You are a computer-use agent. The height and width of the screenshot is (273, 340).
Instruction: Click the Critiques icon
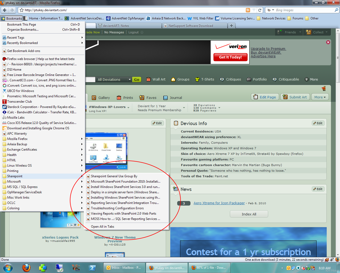222,79
